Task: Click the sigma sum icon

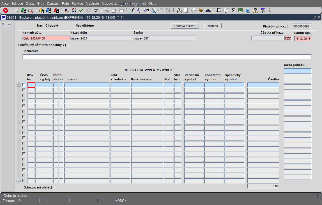Action: pos(233,10)
